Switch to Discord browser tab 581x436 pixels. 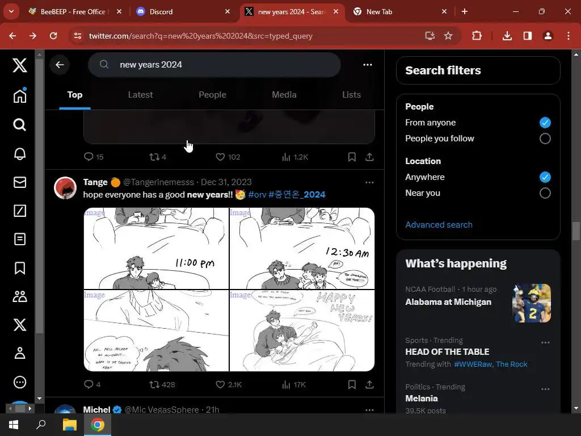[183, 11]
